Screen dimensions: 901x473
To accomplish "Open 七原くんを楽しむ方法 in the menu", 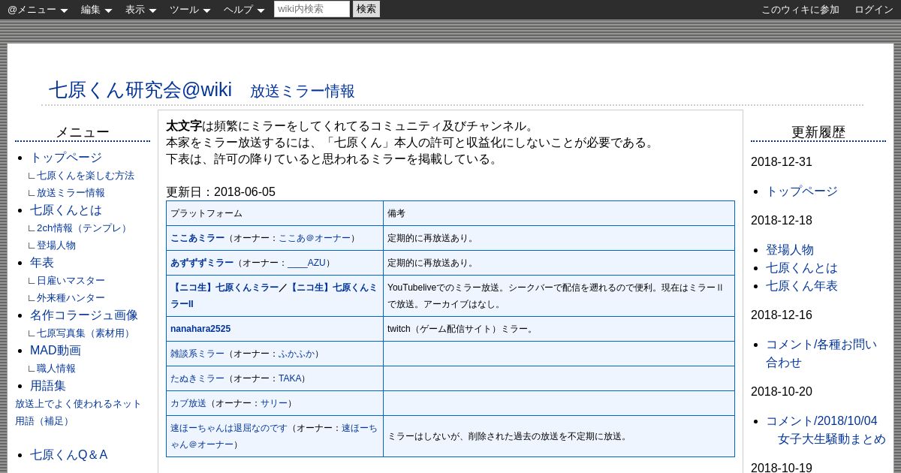I will [86, 176].
